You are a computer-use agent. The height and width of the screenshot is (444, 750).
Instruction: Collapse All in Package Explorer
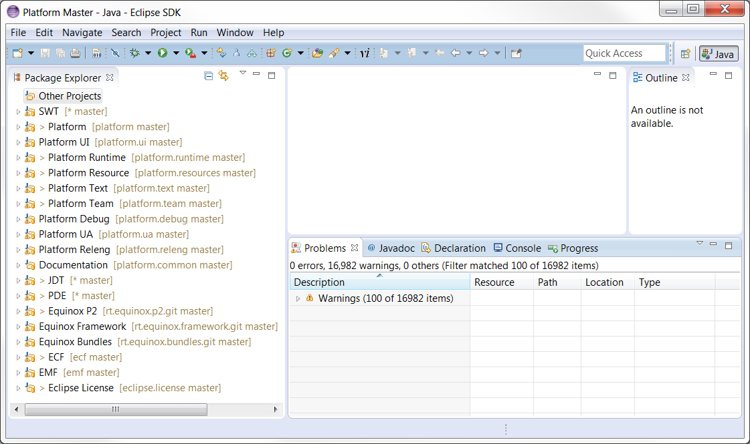pos(208,76)
